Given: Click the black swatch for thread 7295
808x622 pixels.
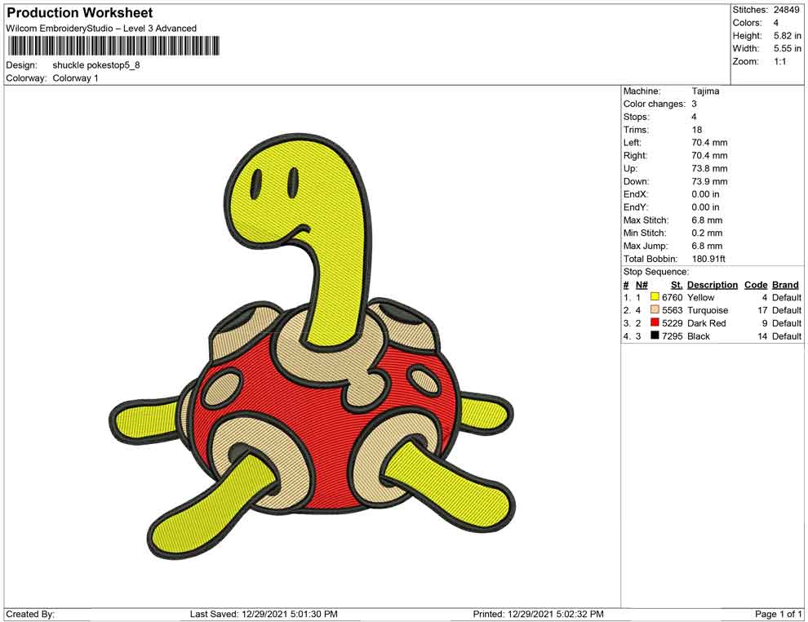Looking at the screenshot, I should (x=655, y=335).
